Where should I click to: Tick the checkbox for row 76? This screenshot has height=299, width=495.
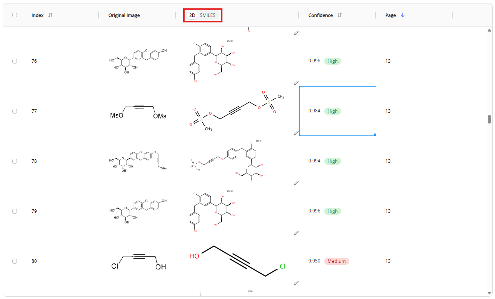[x=15, y=61]
